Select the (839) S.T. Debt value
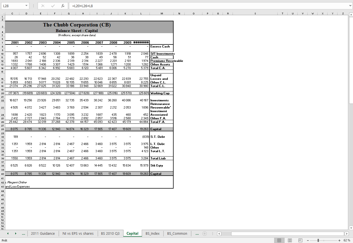The width and height of the screenshot is (353, 243). pos(145,137)
